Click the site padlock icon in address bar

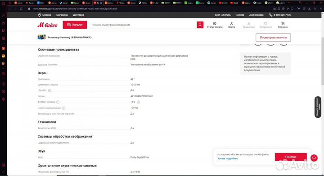click(x=29, y=9)
